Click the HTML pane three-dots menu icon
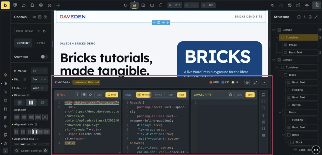Viewport: 322px width, 155px height. point(77,95)
